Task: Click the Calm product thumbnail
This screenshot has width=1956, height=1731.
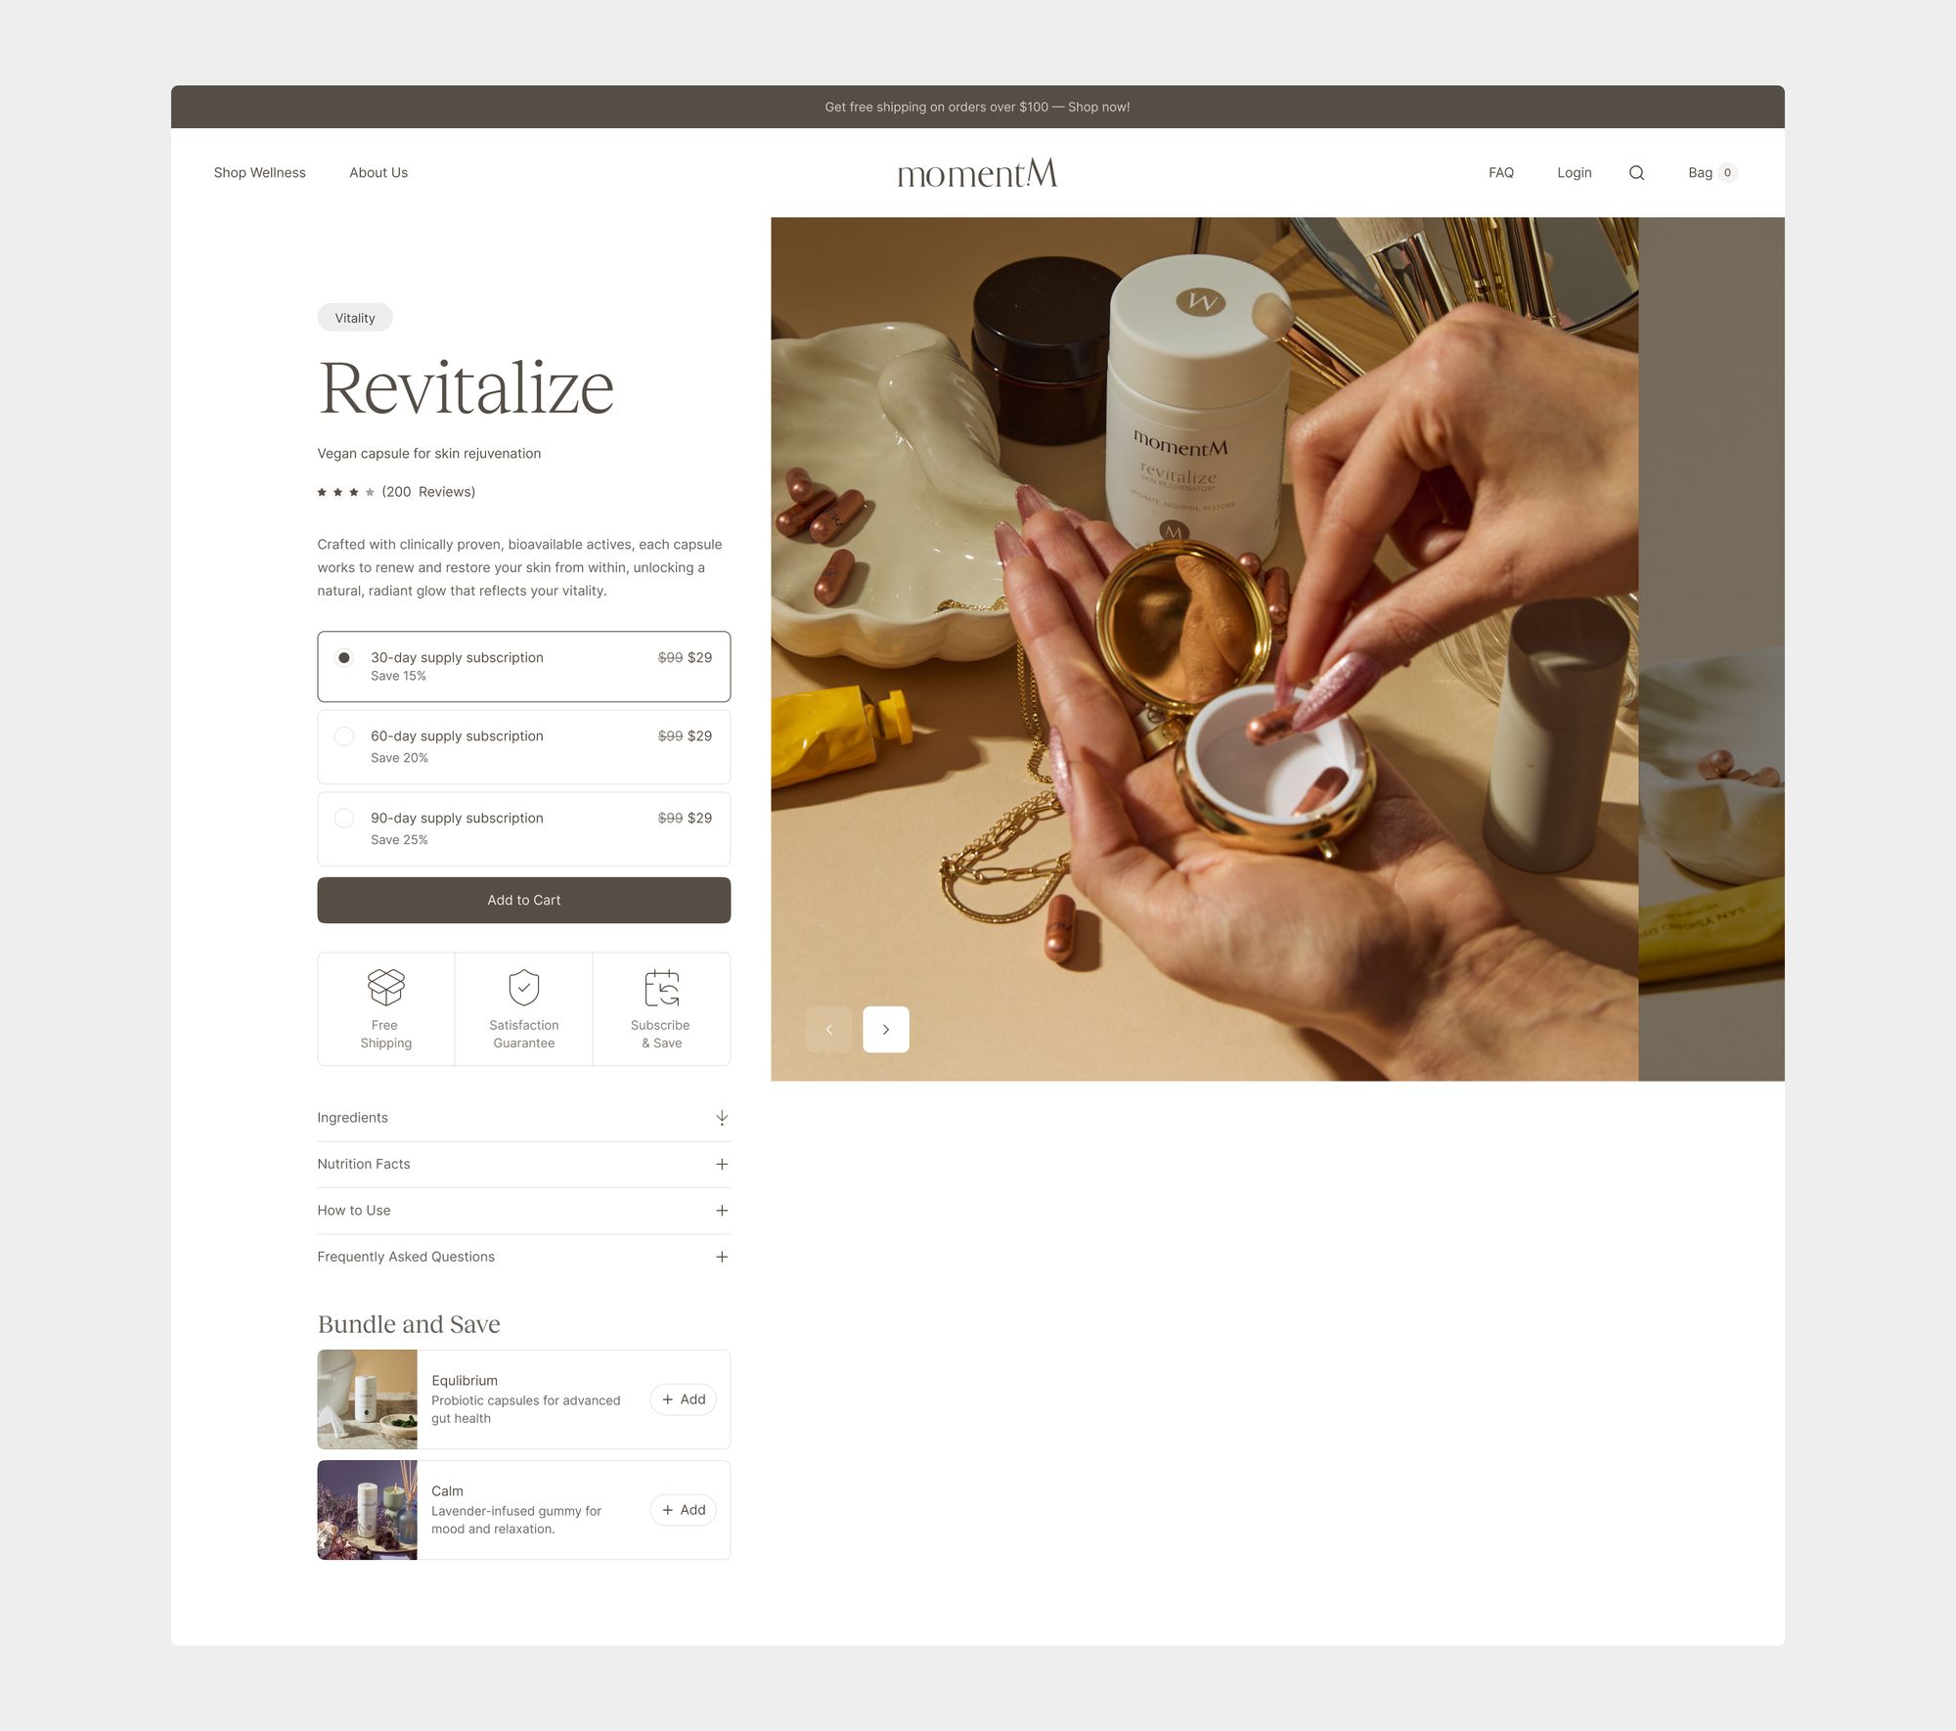Action: (x=367, y=1510)
